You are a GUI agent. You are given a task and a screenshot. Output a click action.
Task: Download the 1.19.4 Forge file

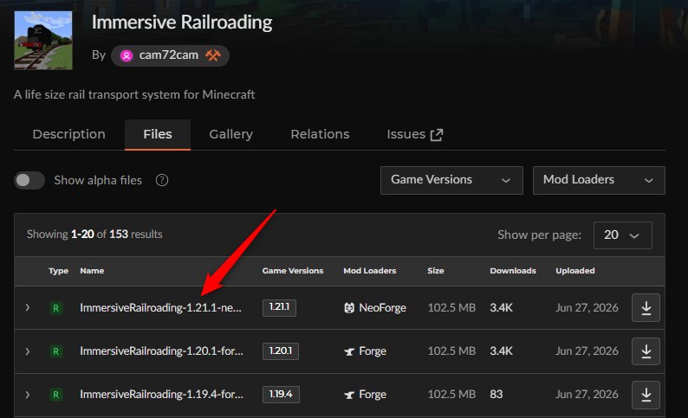(x=646, y=395)
